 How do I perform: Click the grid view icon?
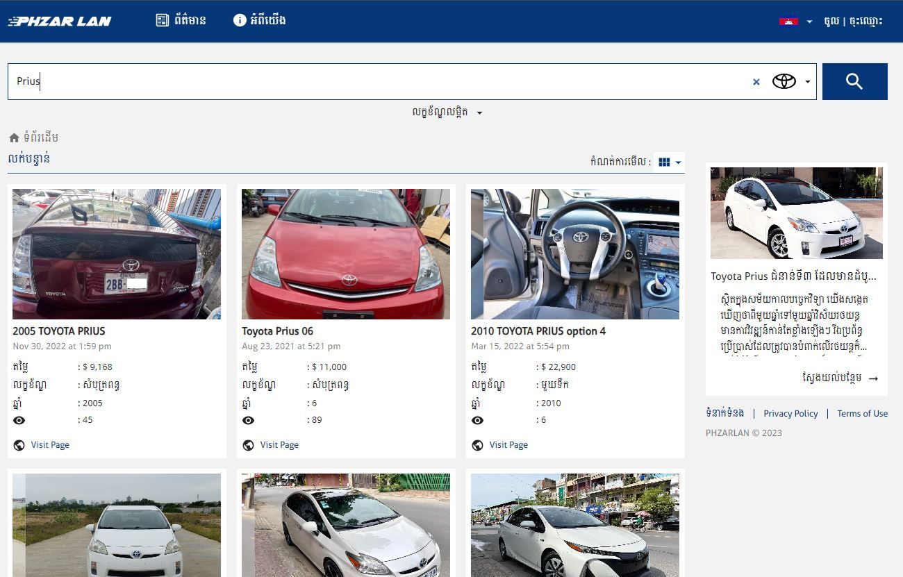[x=664, y=162]
